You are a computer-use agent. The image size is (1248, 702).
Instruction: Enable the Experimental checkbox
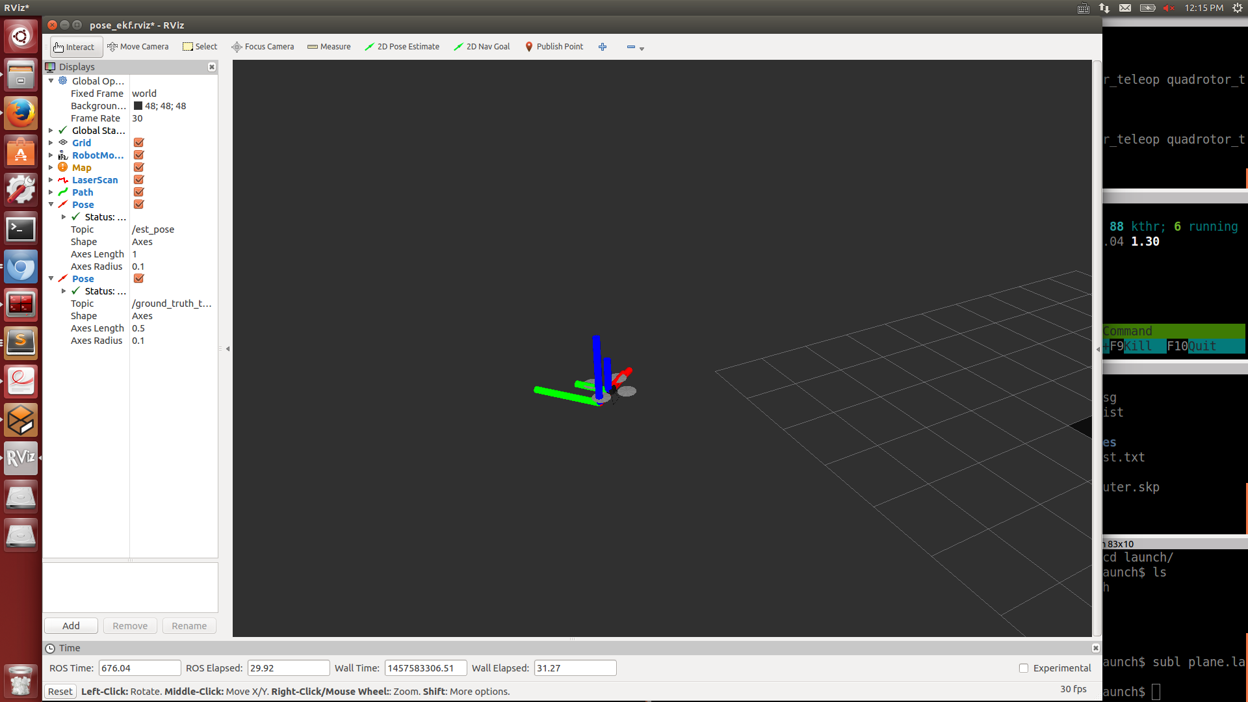pos(1024,668)
